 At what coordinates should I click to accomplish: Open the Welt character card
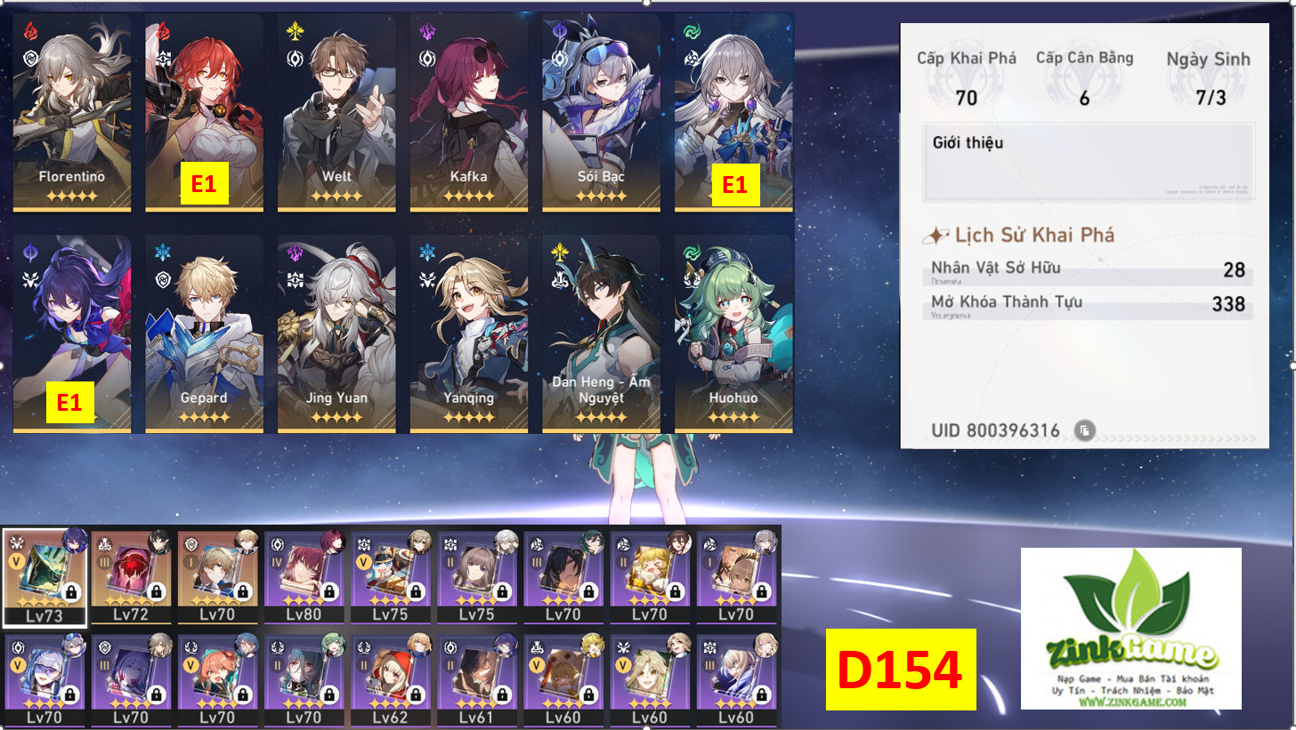coord(336,112)
